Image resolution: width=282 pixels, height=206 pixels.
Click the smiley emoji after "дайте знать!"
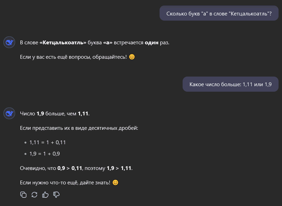click(x=116, y=182)
